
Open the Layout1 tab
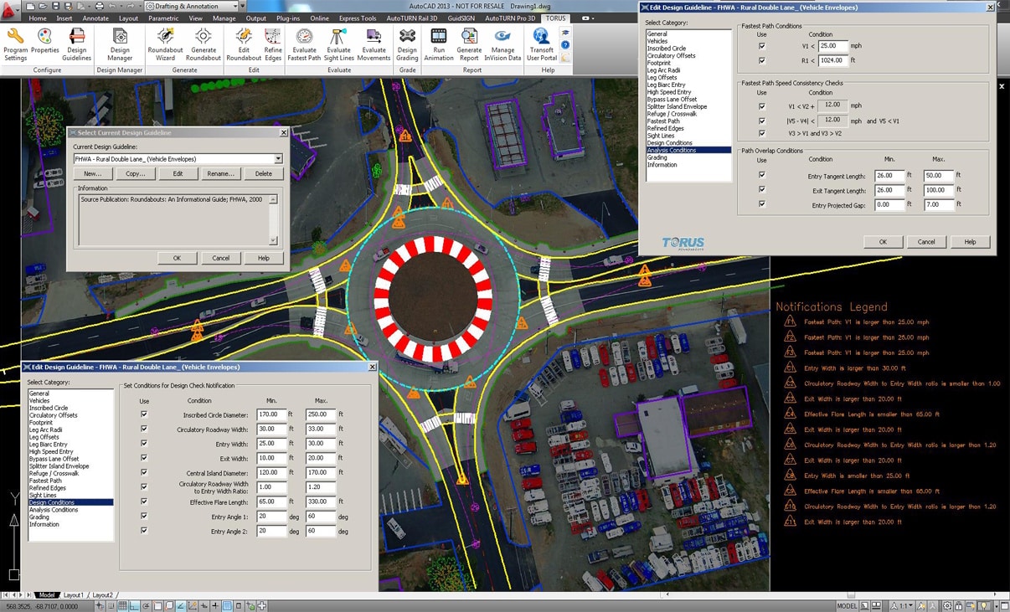click(x=74, y=595)
